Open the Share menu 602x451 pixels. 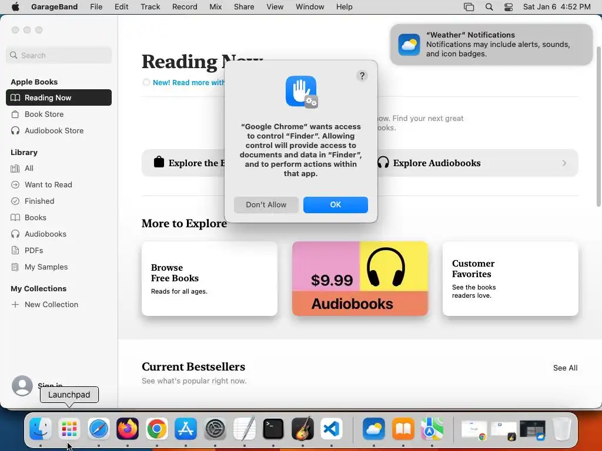pos(244,7)
